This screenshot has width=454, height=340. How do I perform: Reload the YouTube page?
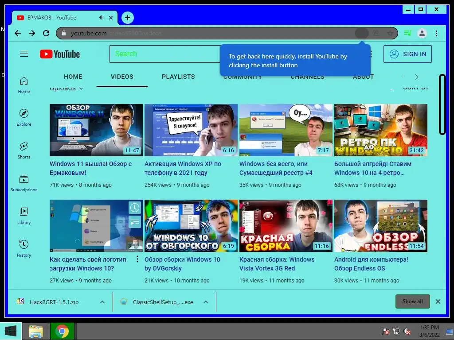pos(46,33)
